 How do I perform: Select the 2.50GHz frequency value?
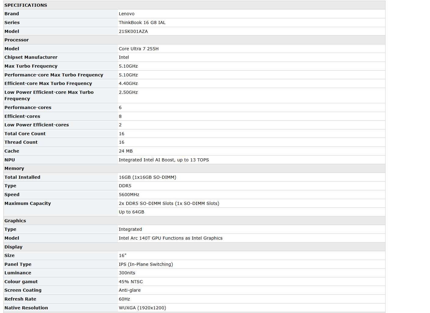click(128, 92)
